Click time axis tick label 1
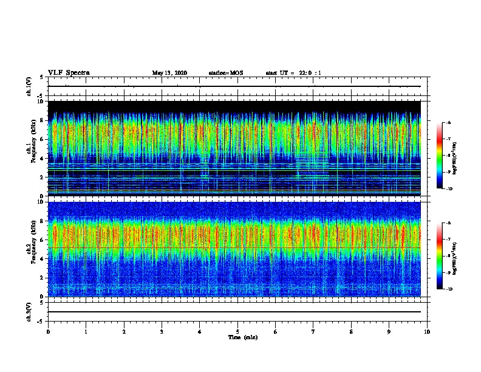The height and width of the screenshot is (372, 481). point(86,331)
